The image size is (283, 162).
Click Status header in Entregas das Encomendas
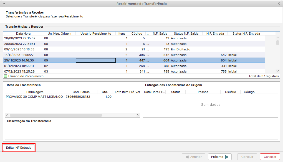pos(176,92)
